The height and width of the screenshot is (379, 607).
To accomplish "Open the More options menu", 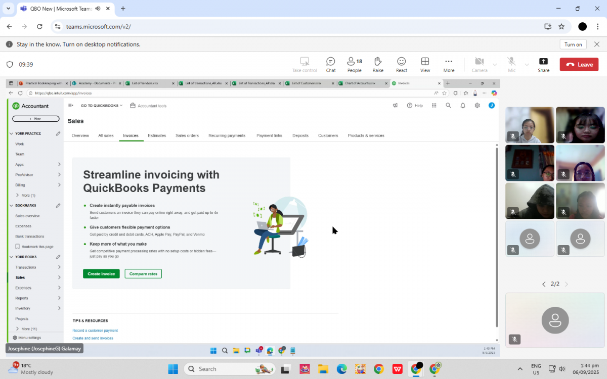I will click(x=449, y=64).
